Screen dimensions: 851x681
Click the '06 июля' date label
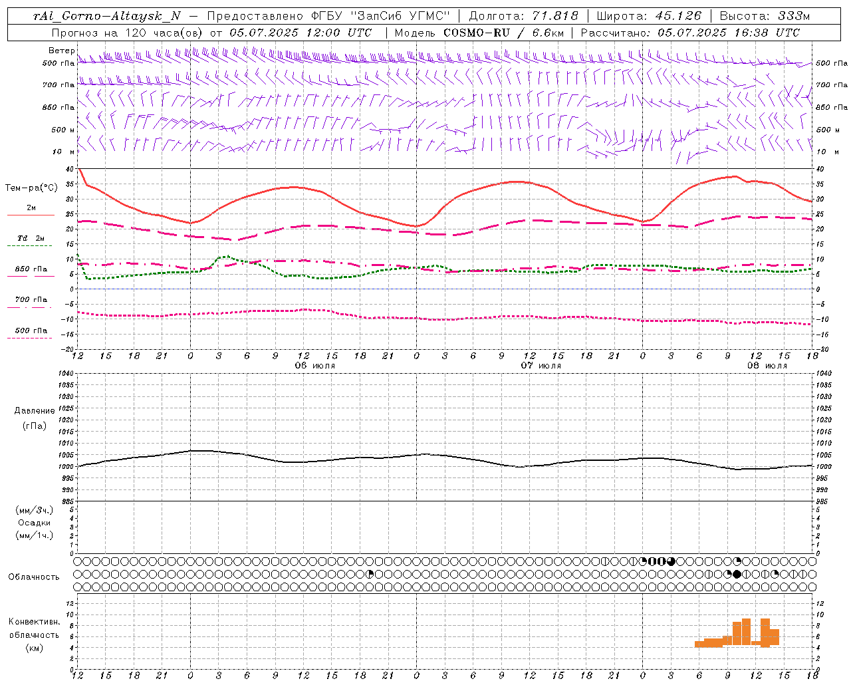tap(315, 366)
